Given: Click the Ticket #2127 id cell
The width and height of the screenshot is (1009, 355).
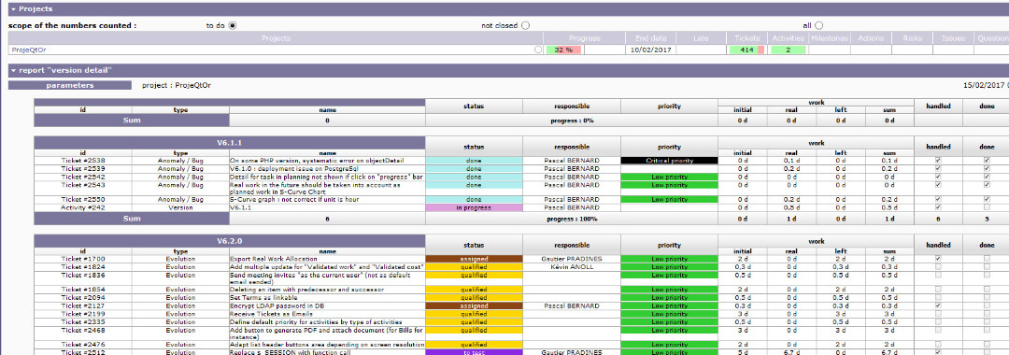Looking at the screenshot, I should point(82,305).
